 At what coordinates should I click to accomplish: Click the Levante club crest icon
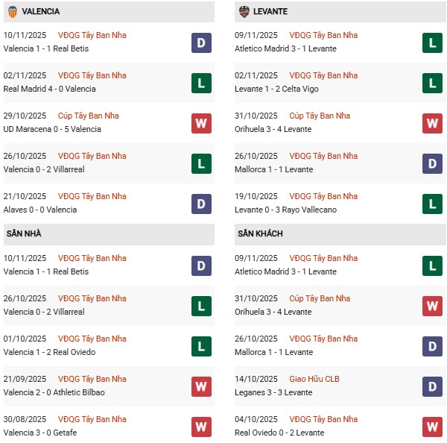[244, 12]
